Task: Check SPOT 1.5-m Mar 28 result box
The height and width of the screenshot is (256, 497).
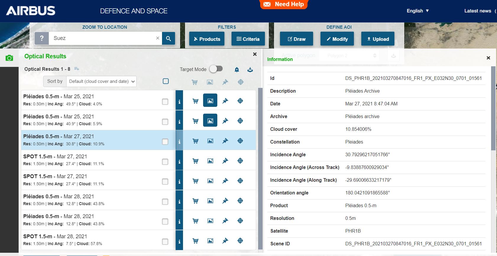Action: 165,241
